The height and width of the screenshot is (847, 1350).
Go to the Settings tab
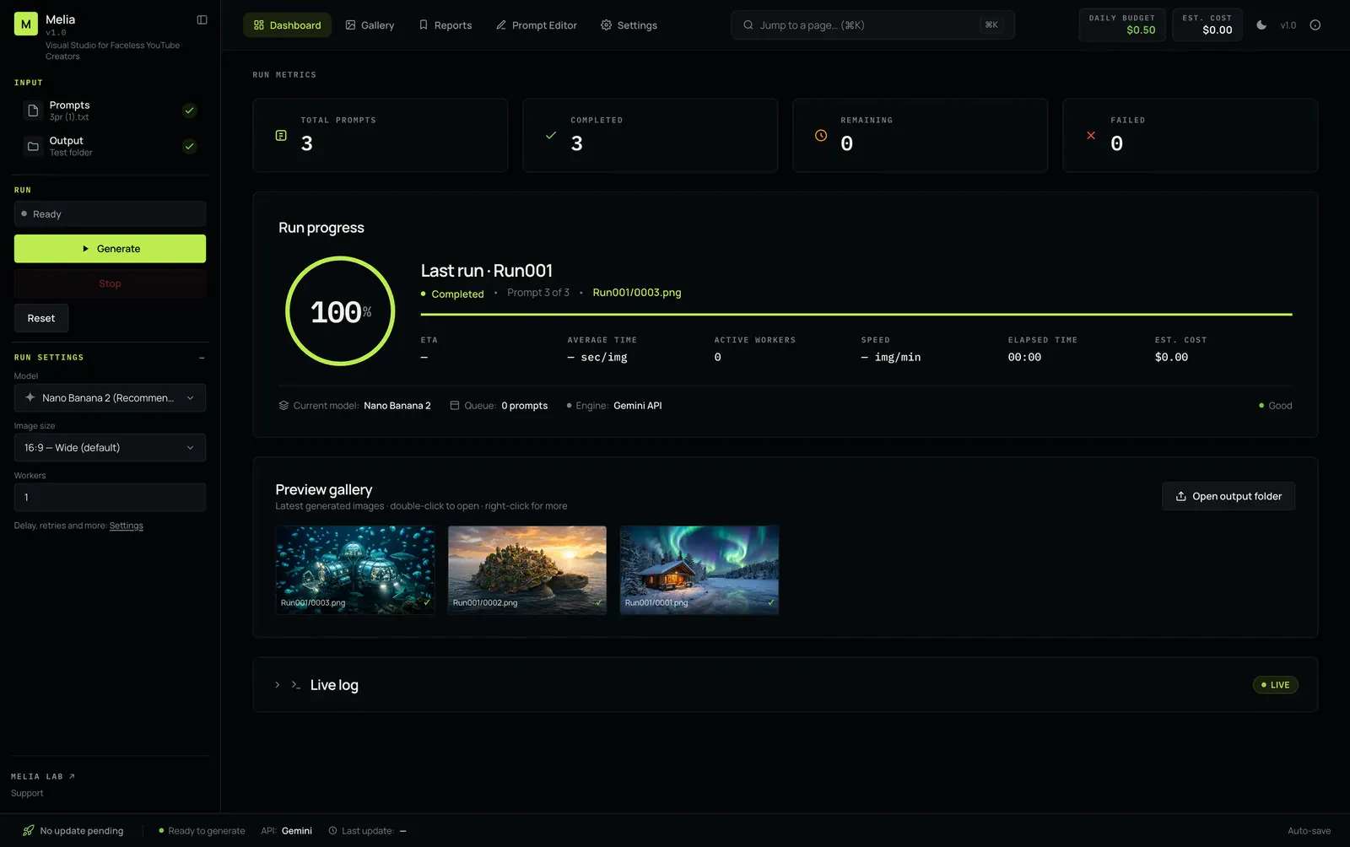(629, 25)
